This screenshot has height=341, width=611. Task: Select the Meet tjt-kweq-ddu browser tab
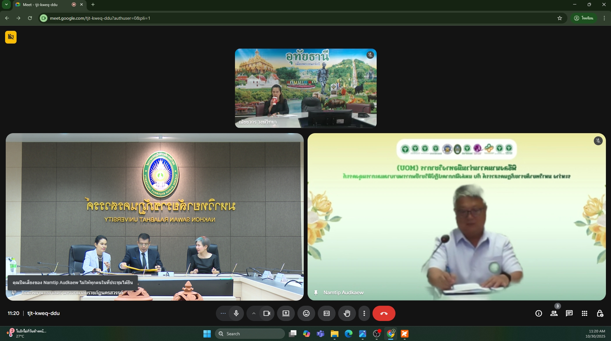point(45,4)
